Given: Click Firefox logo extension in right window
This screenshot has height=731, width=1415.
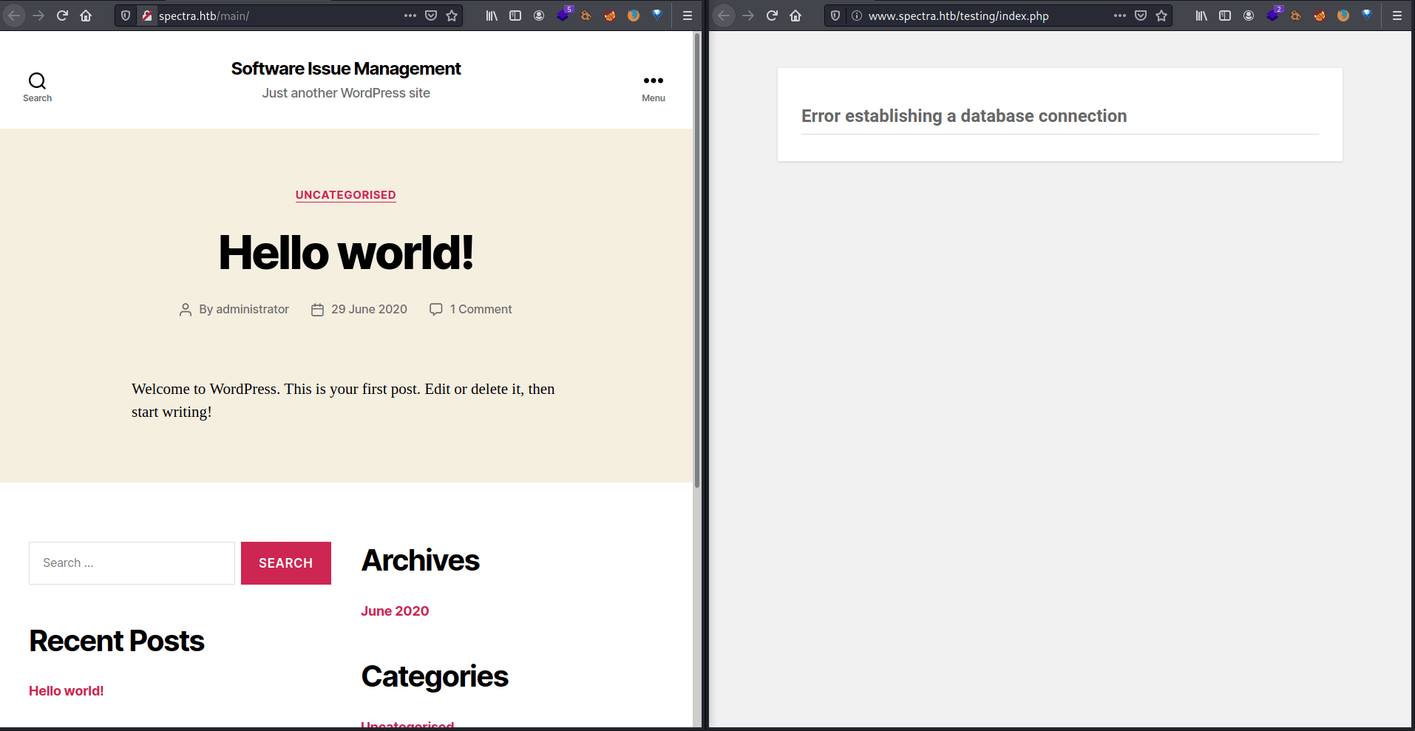Looking at the screenshot, I should click(1343, 16).
